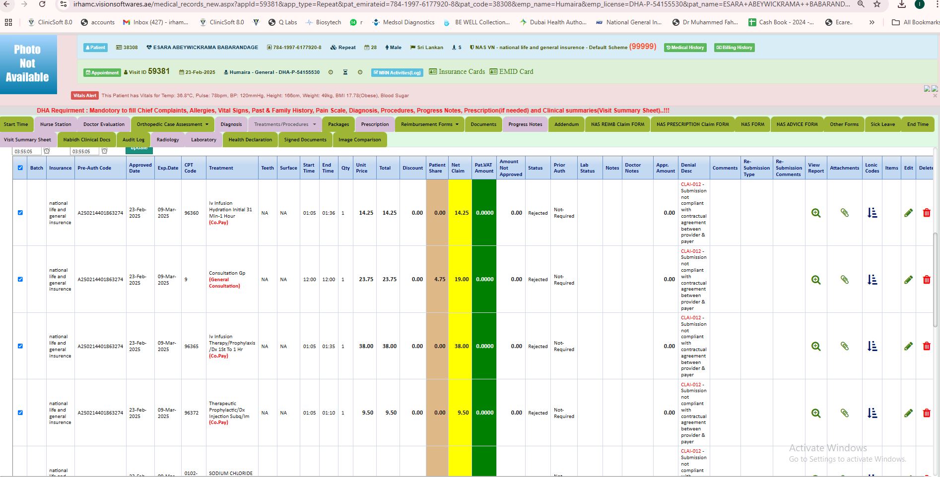This screenshot has height=477, width=940.
Task: Click the Medical History button
Action: [685, 48]
